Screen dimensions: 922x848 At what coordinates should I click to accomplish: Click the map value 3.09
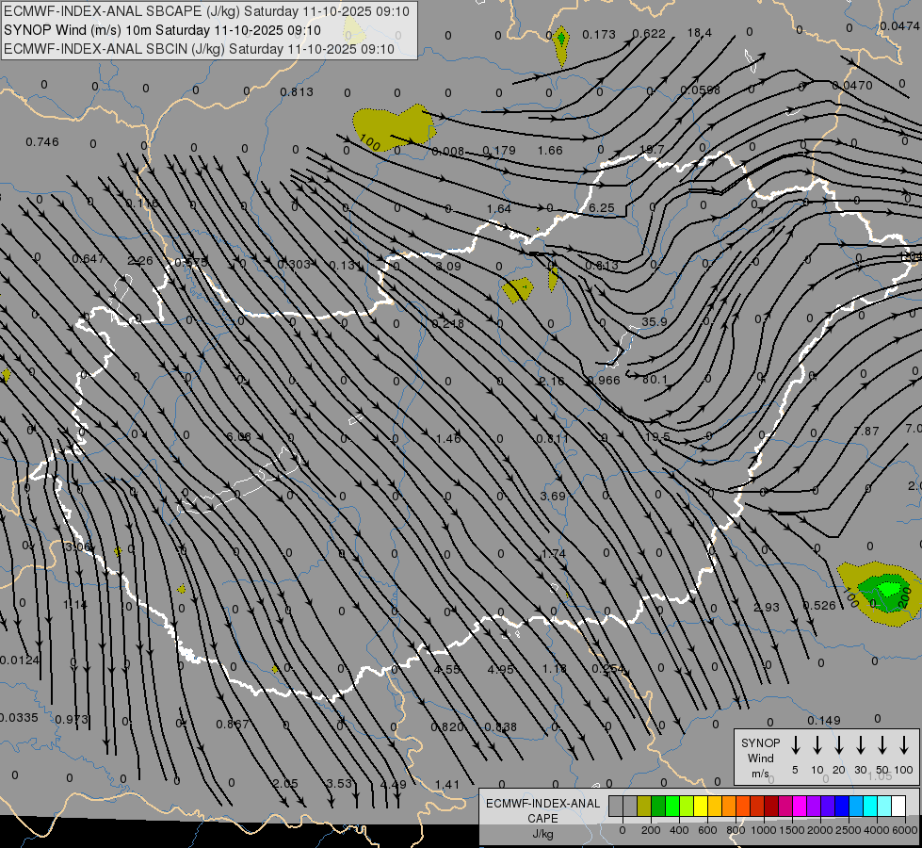448,266
